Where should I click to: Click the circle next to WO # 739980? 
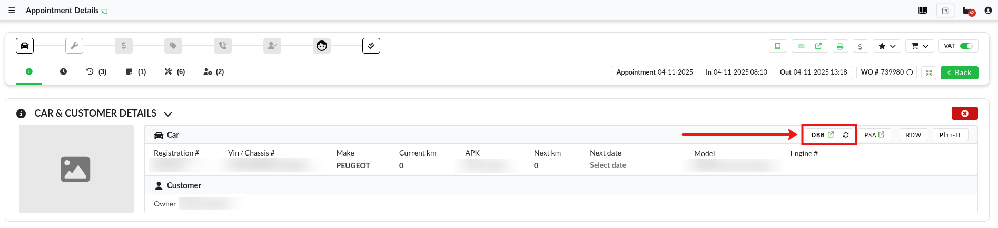(x=910, y=72)
